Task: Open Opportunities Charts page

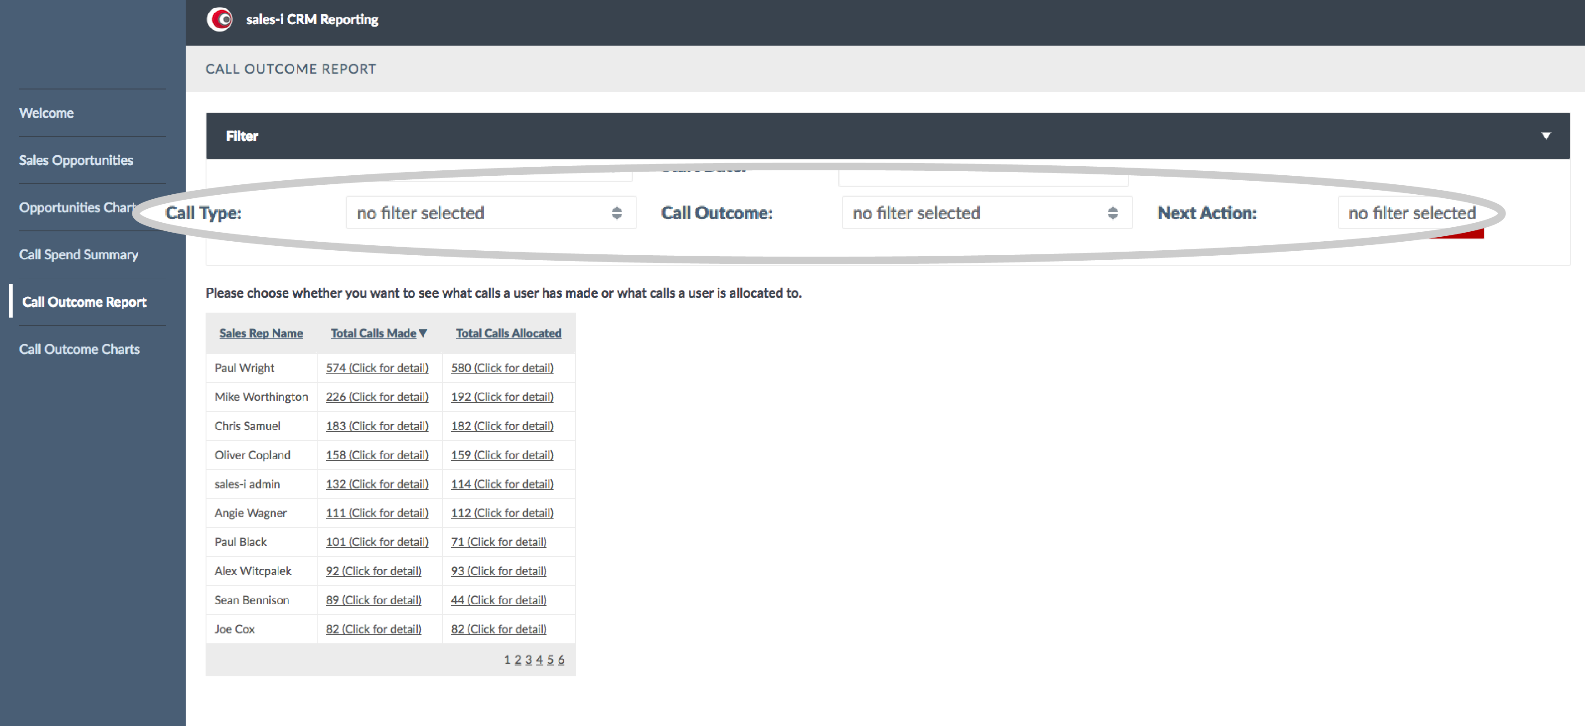Action: [x=77, y=207]
